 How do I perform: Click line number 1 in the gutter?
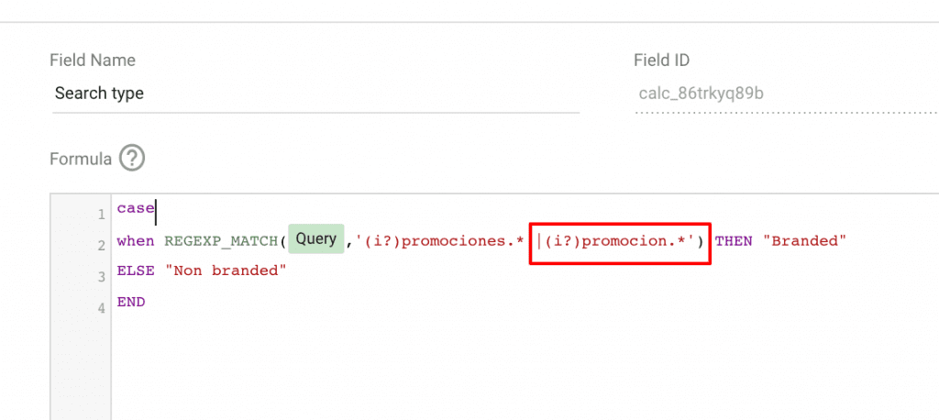tap(101, 215)
